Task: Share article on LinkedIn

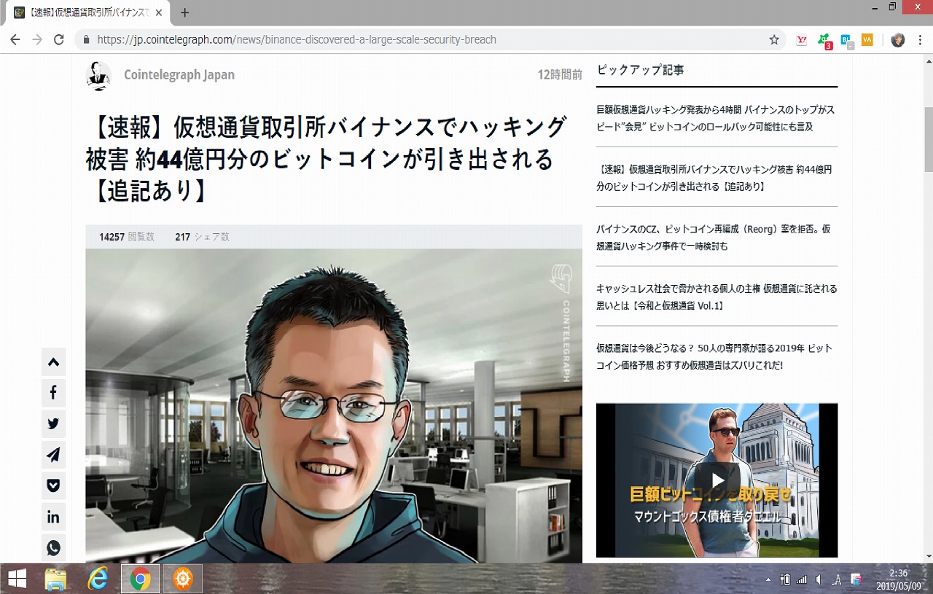Action: (x=53, y=517)
